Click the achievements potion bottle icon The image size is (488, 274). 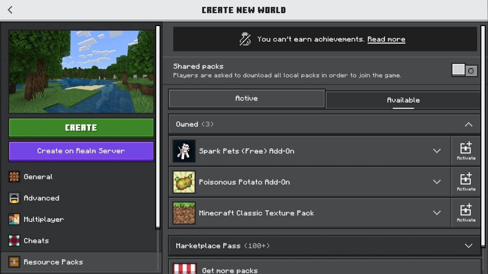pos(244,39)
